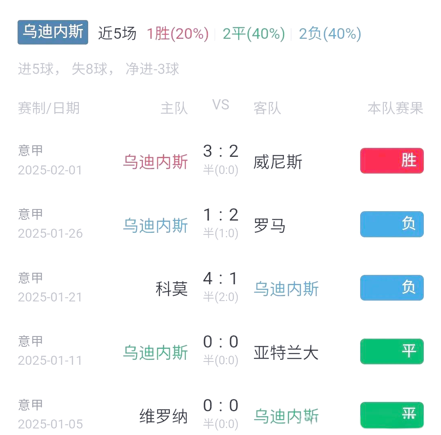The width and height of the screenshot is (441, 435).
Task: Click the 近5场 recent matches label
Action: (116, 34)
